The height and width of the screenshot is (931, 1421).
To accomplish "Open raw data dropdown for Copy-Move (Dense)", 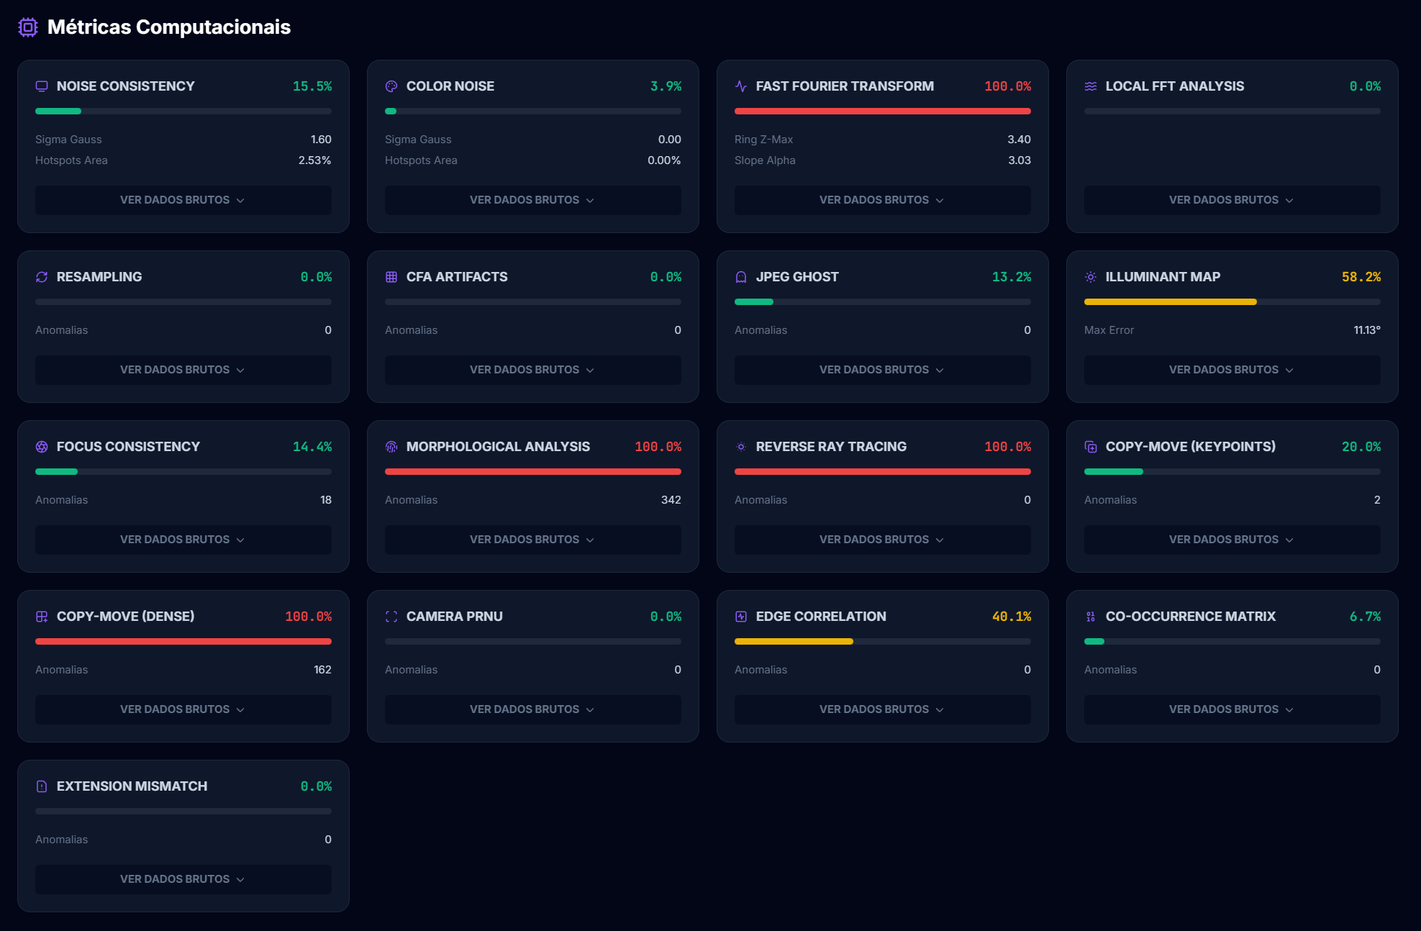I will coord(183,709).
